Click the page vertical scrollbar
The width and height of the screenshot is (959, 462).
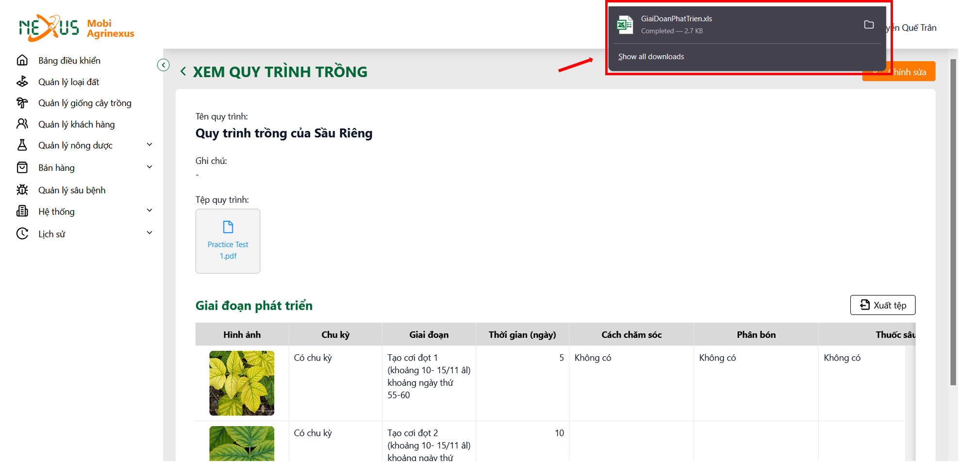pyautogui.click(x=953, y=222)
